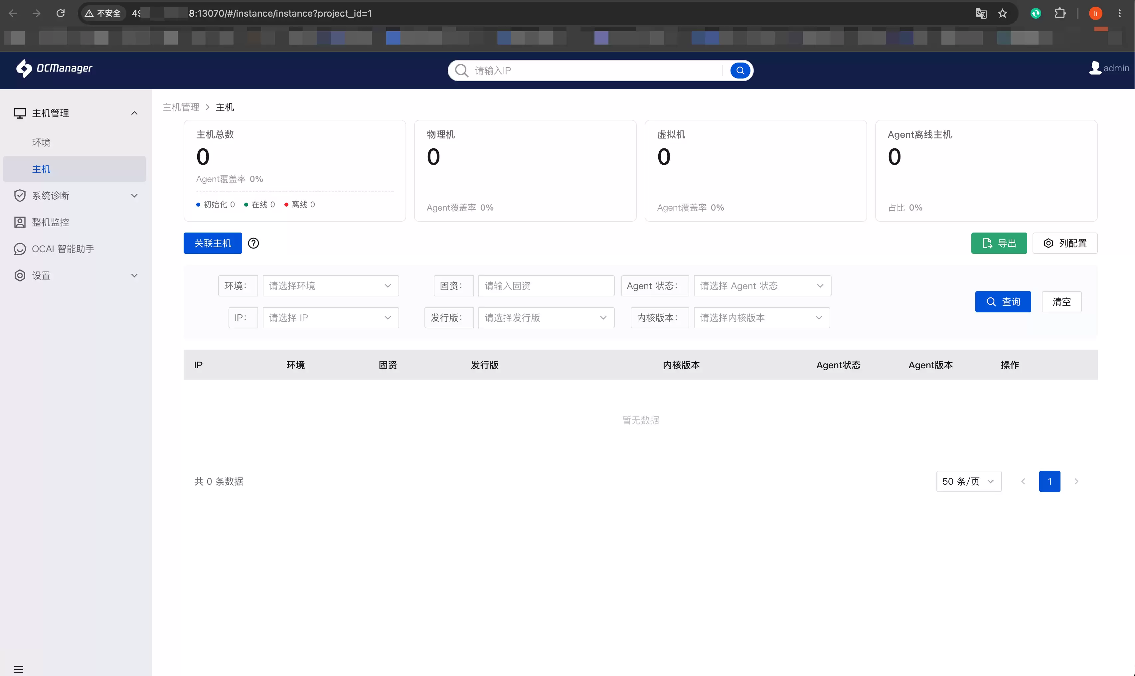Collapse the 主机管理 menu chevron
1135x676 pixels.
(134, 113)
